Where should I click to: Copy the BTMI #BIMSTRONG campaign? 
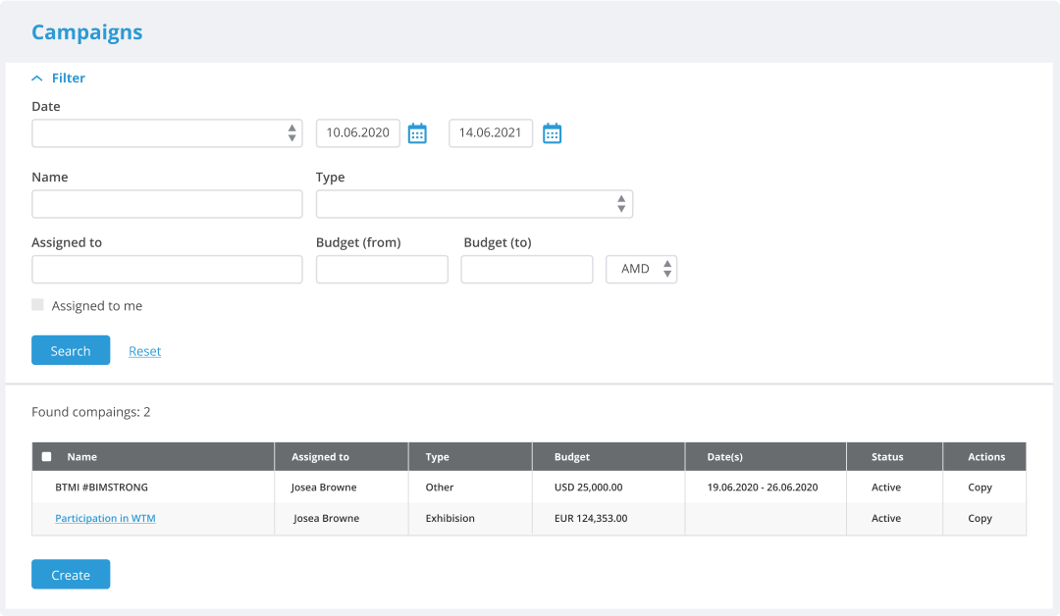[980, 488]
